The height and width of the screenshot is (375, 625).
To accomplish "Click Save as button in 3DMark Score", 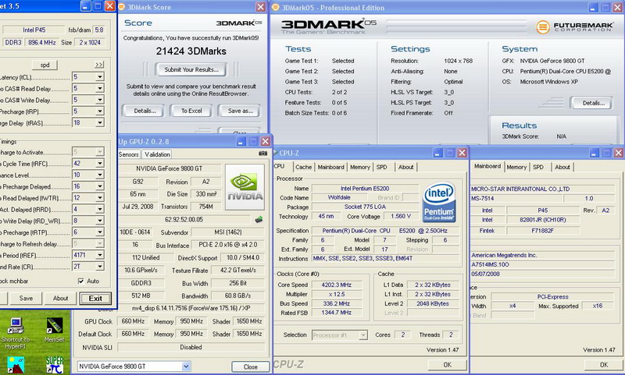I will [240, 111].
